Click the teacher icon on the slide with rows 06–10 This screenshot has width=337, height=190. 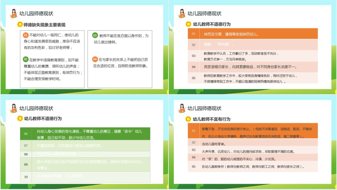(x=13, y=108)
